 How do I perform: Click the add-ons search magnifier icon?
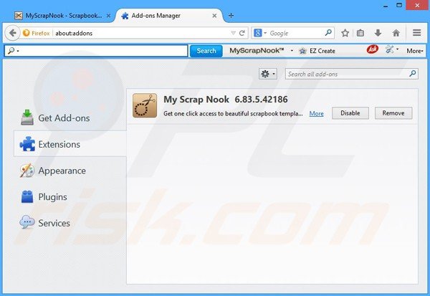[413, 74]
